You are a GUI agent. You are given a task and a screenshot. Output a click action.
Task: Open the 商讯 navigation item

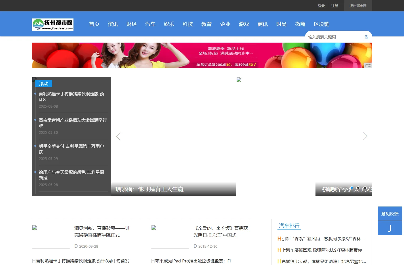(263, 24)
